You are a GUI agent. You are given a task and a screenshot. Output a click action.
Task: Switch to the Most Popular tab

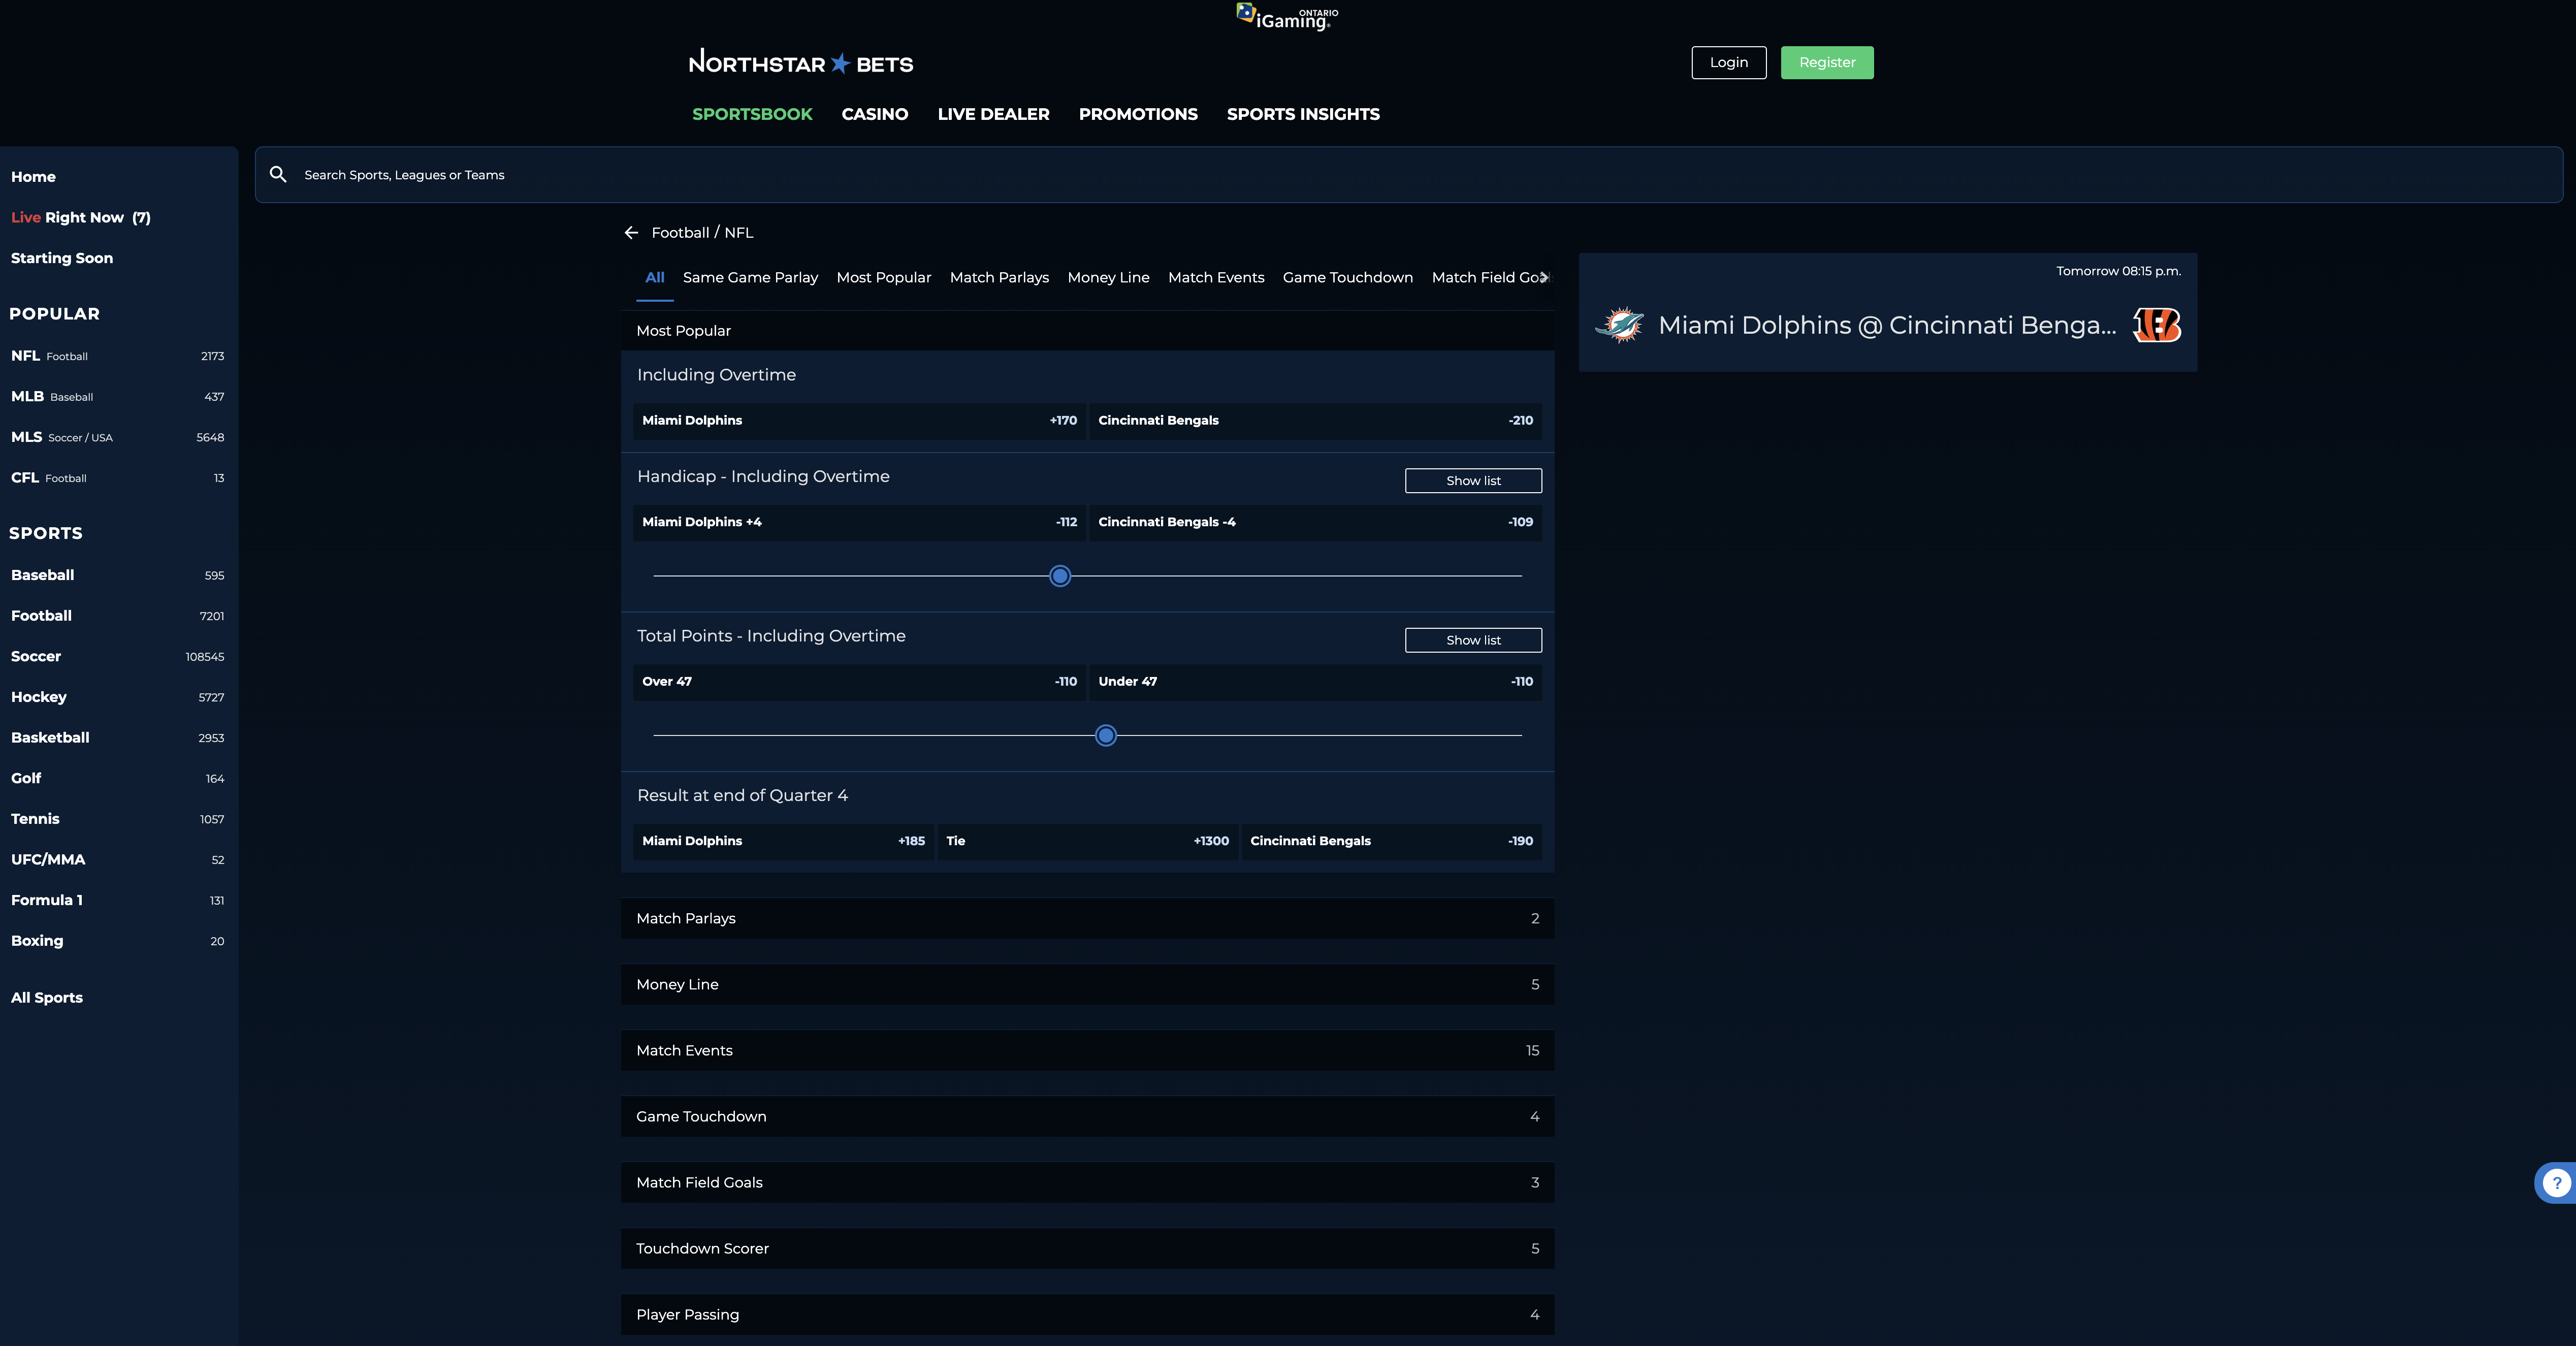point(884,278)
